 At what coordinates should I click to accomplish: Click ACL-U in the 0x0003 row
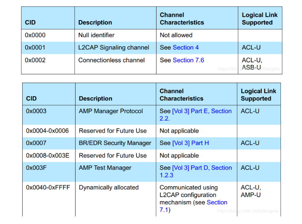click(250, 111)
